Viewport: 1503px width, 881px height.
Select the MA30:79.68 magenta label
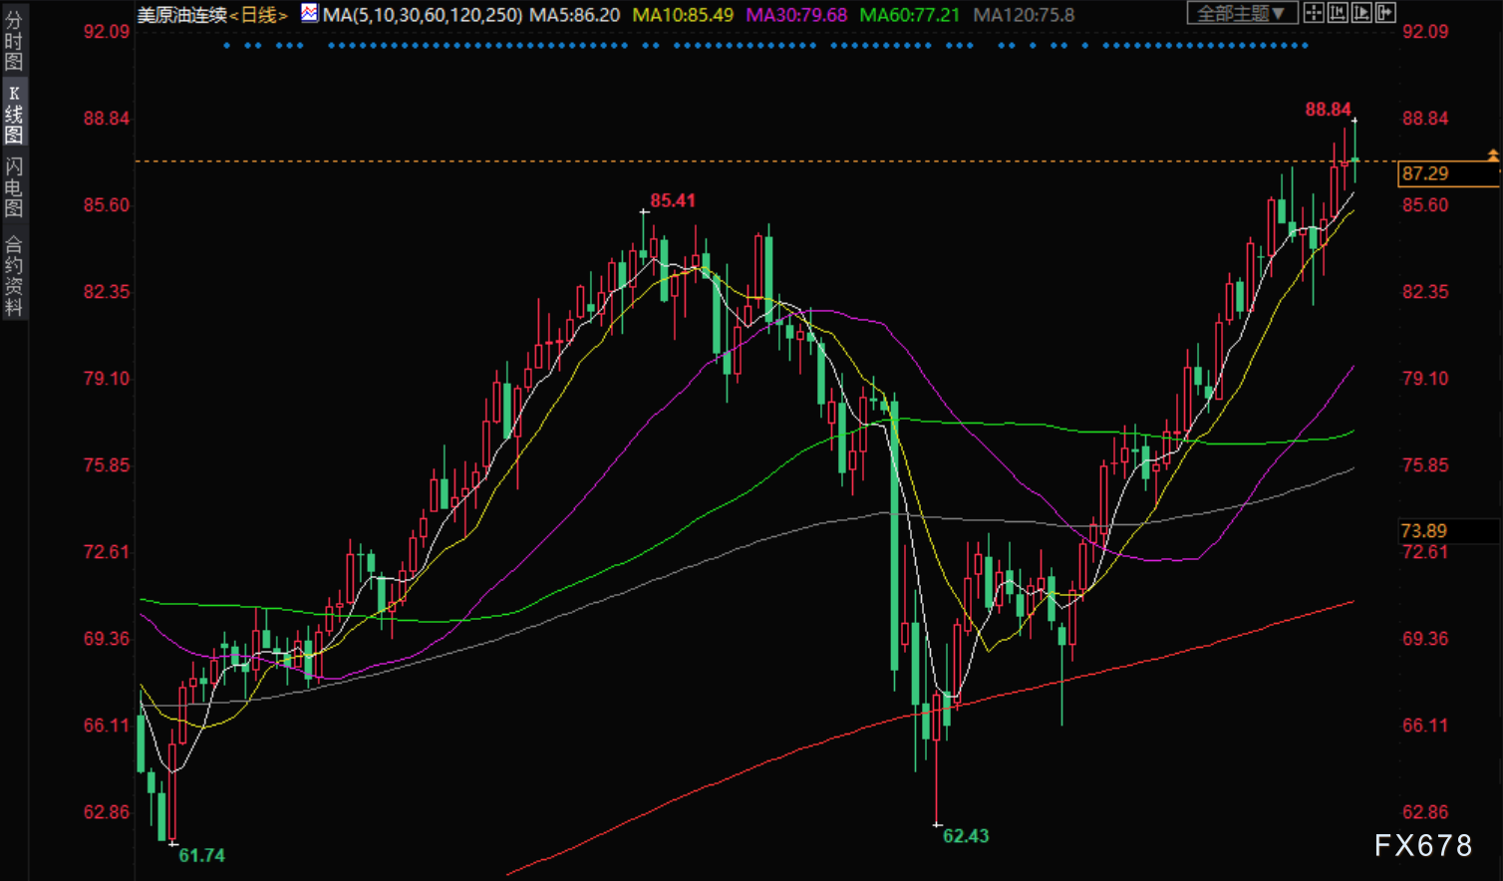pos(796,15)
